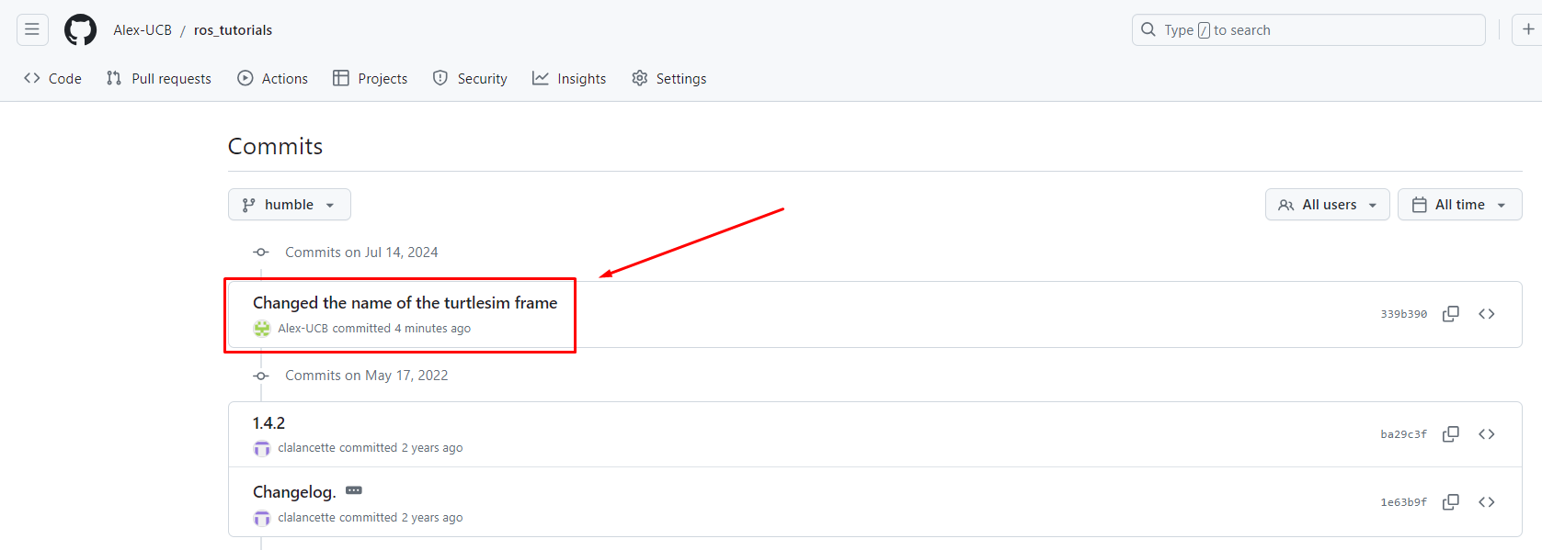
Task: Browse repository at commit ba29c3f
Action: [x=1487, y=434]
